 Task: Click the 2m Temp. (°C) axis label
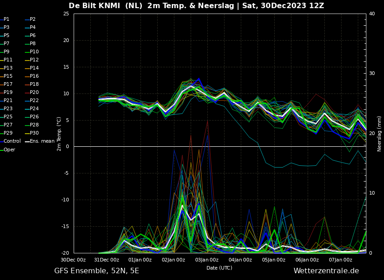59,134
